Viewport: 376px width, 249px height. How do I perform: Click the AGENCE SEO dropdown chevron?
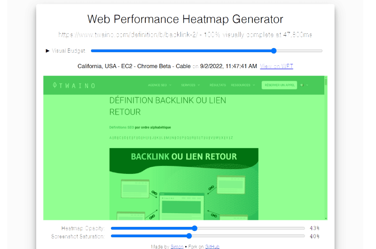point(170,85)
